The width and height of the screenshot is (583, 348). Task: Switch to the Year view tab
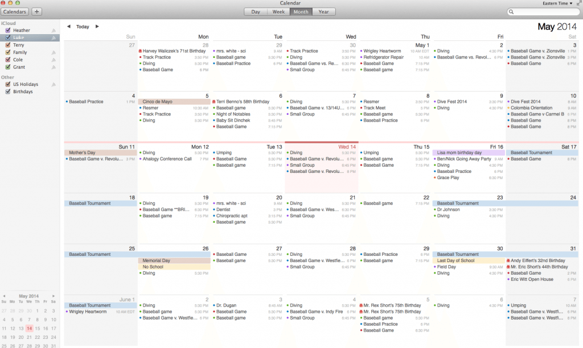(323, 11)
